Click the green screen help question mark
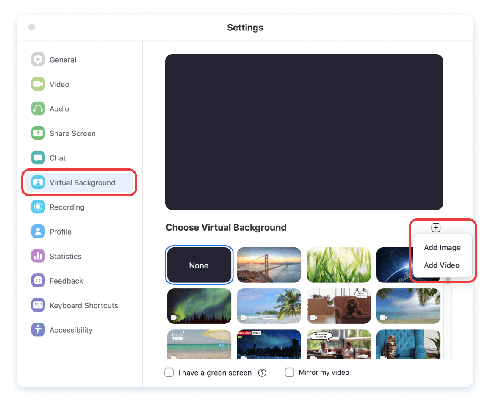Viewport: 490px width, 406px height. coord(262,373)
